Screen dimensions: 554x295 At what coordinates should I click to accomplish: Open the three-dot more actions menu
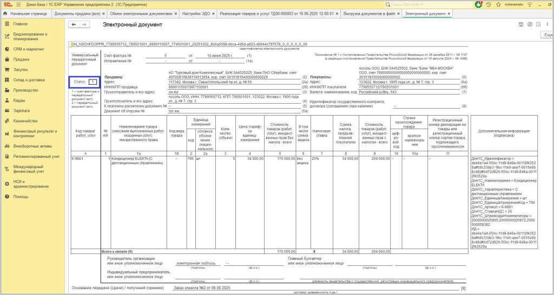click(547, 24)
